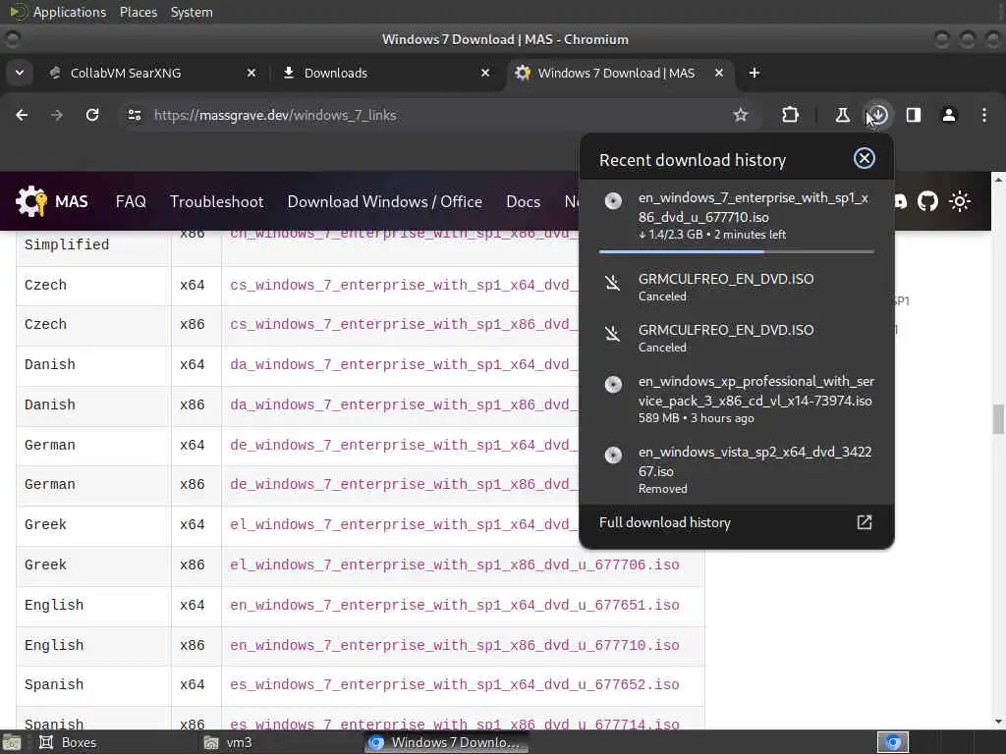Click the download progress bar
This screenshot has height=754, width=1006.
(737, 252)
